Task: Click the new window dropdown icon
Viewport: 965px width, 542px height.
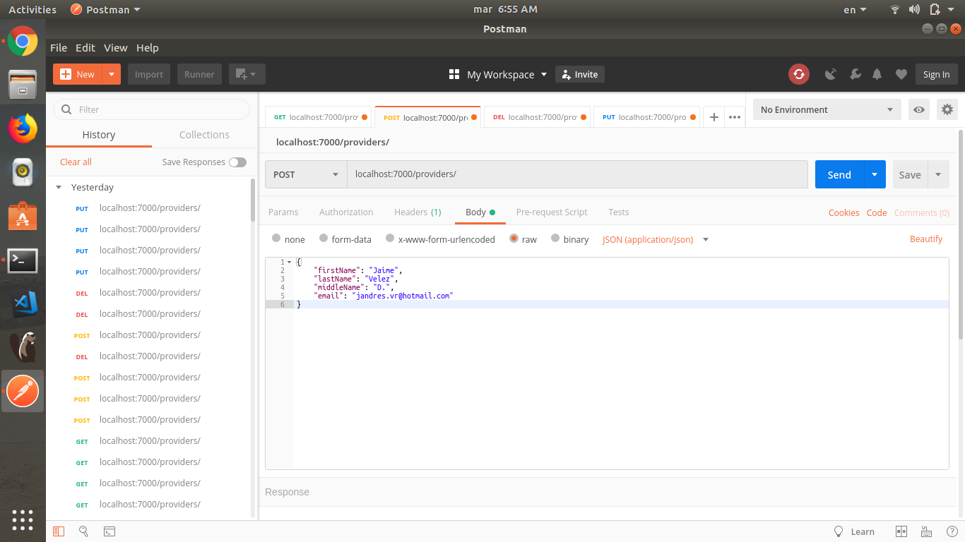Action: coord(247,74)
